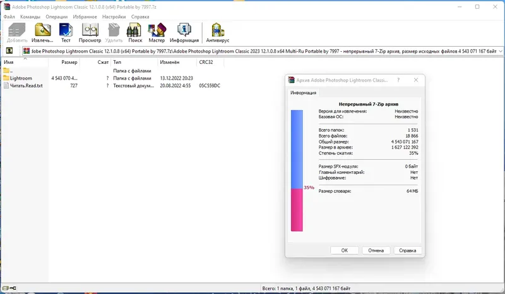
Task: Open the Избранное menu
Action: [85, 16]
